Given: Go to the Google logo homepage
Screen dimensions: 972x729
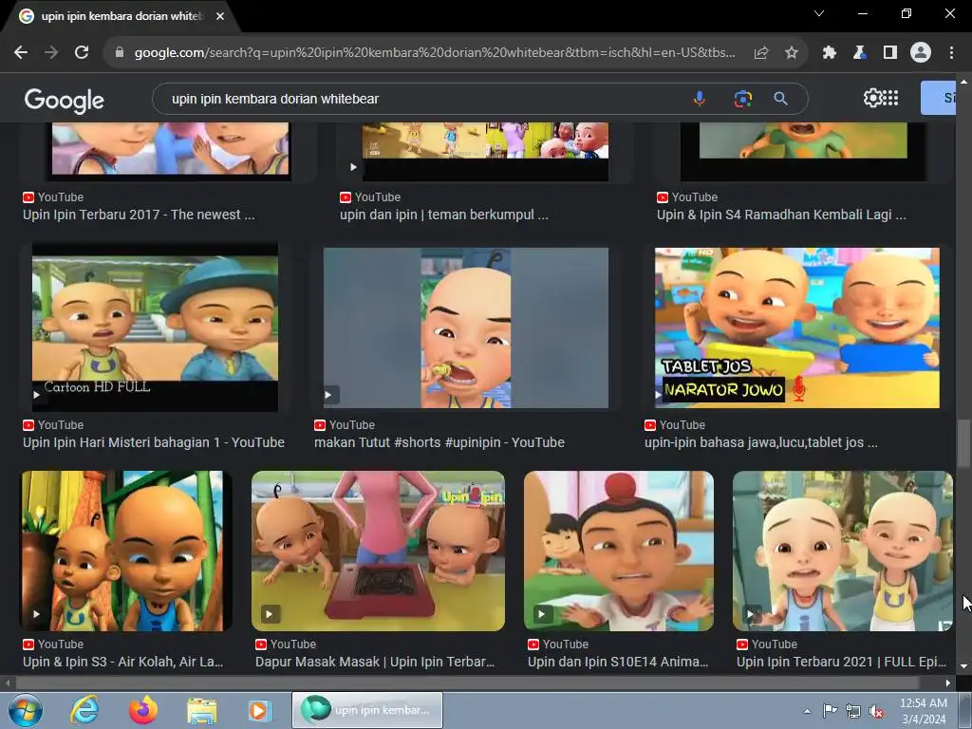Looking at the screenshot, I should 65,100.
